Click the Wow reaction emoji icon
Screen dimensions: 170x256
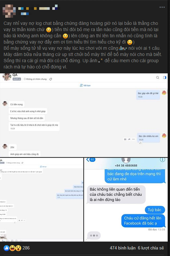pos(18,248)
